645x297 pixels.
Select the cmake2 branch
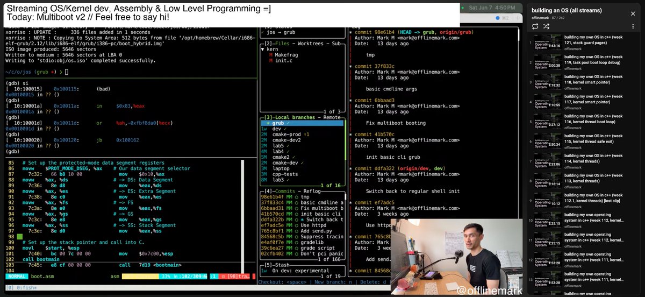(302, 157)
